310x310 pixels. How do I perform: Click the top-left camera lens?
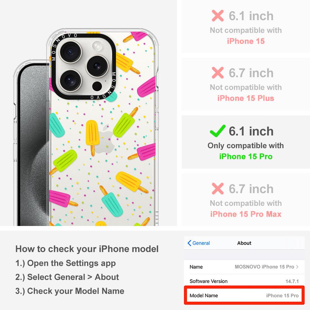70,51
